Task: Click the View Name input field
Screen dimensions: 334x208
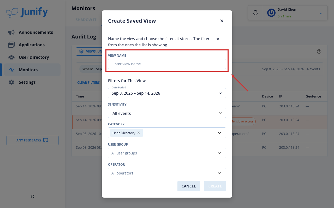Action: (x=167, y=64)
